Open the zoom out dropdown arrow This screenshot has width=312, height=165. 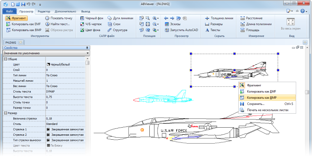[158, 24]
